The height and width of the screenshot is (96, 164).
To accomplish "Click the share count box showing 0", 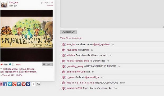I will tap(33, 84).
